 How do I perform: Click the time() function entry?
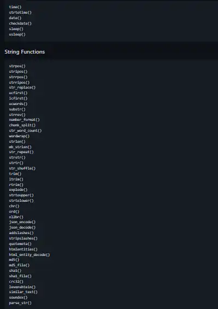pos(15,7)
